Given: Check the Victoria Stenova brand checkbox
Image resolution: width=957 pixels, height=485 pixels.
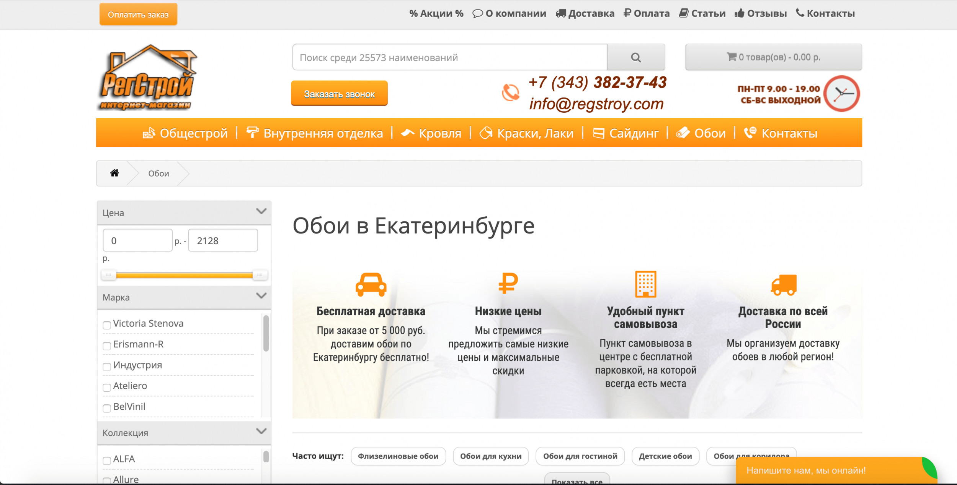Looking at the screenshot, I should point(107,325).
